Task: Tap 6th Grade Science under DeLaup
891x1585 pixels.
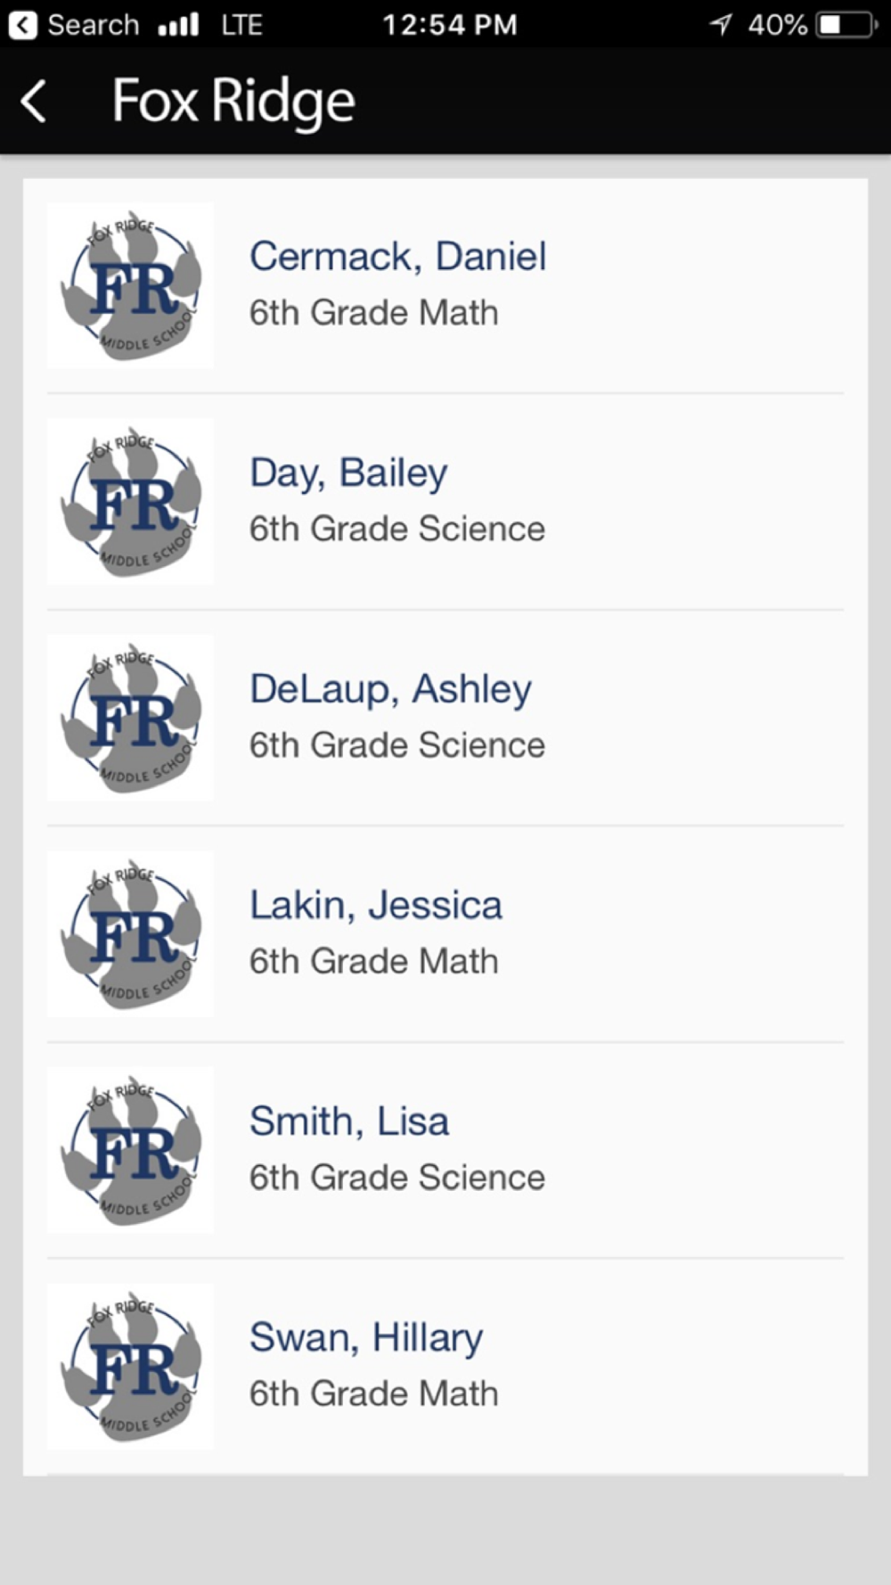Action: pos(396,745)
